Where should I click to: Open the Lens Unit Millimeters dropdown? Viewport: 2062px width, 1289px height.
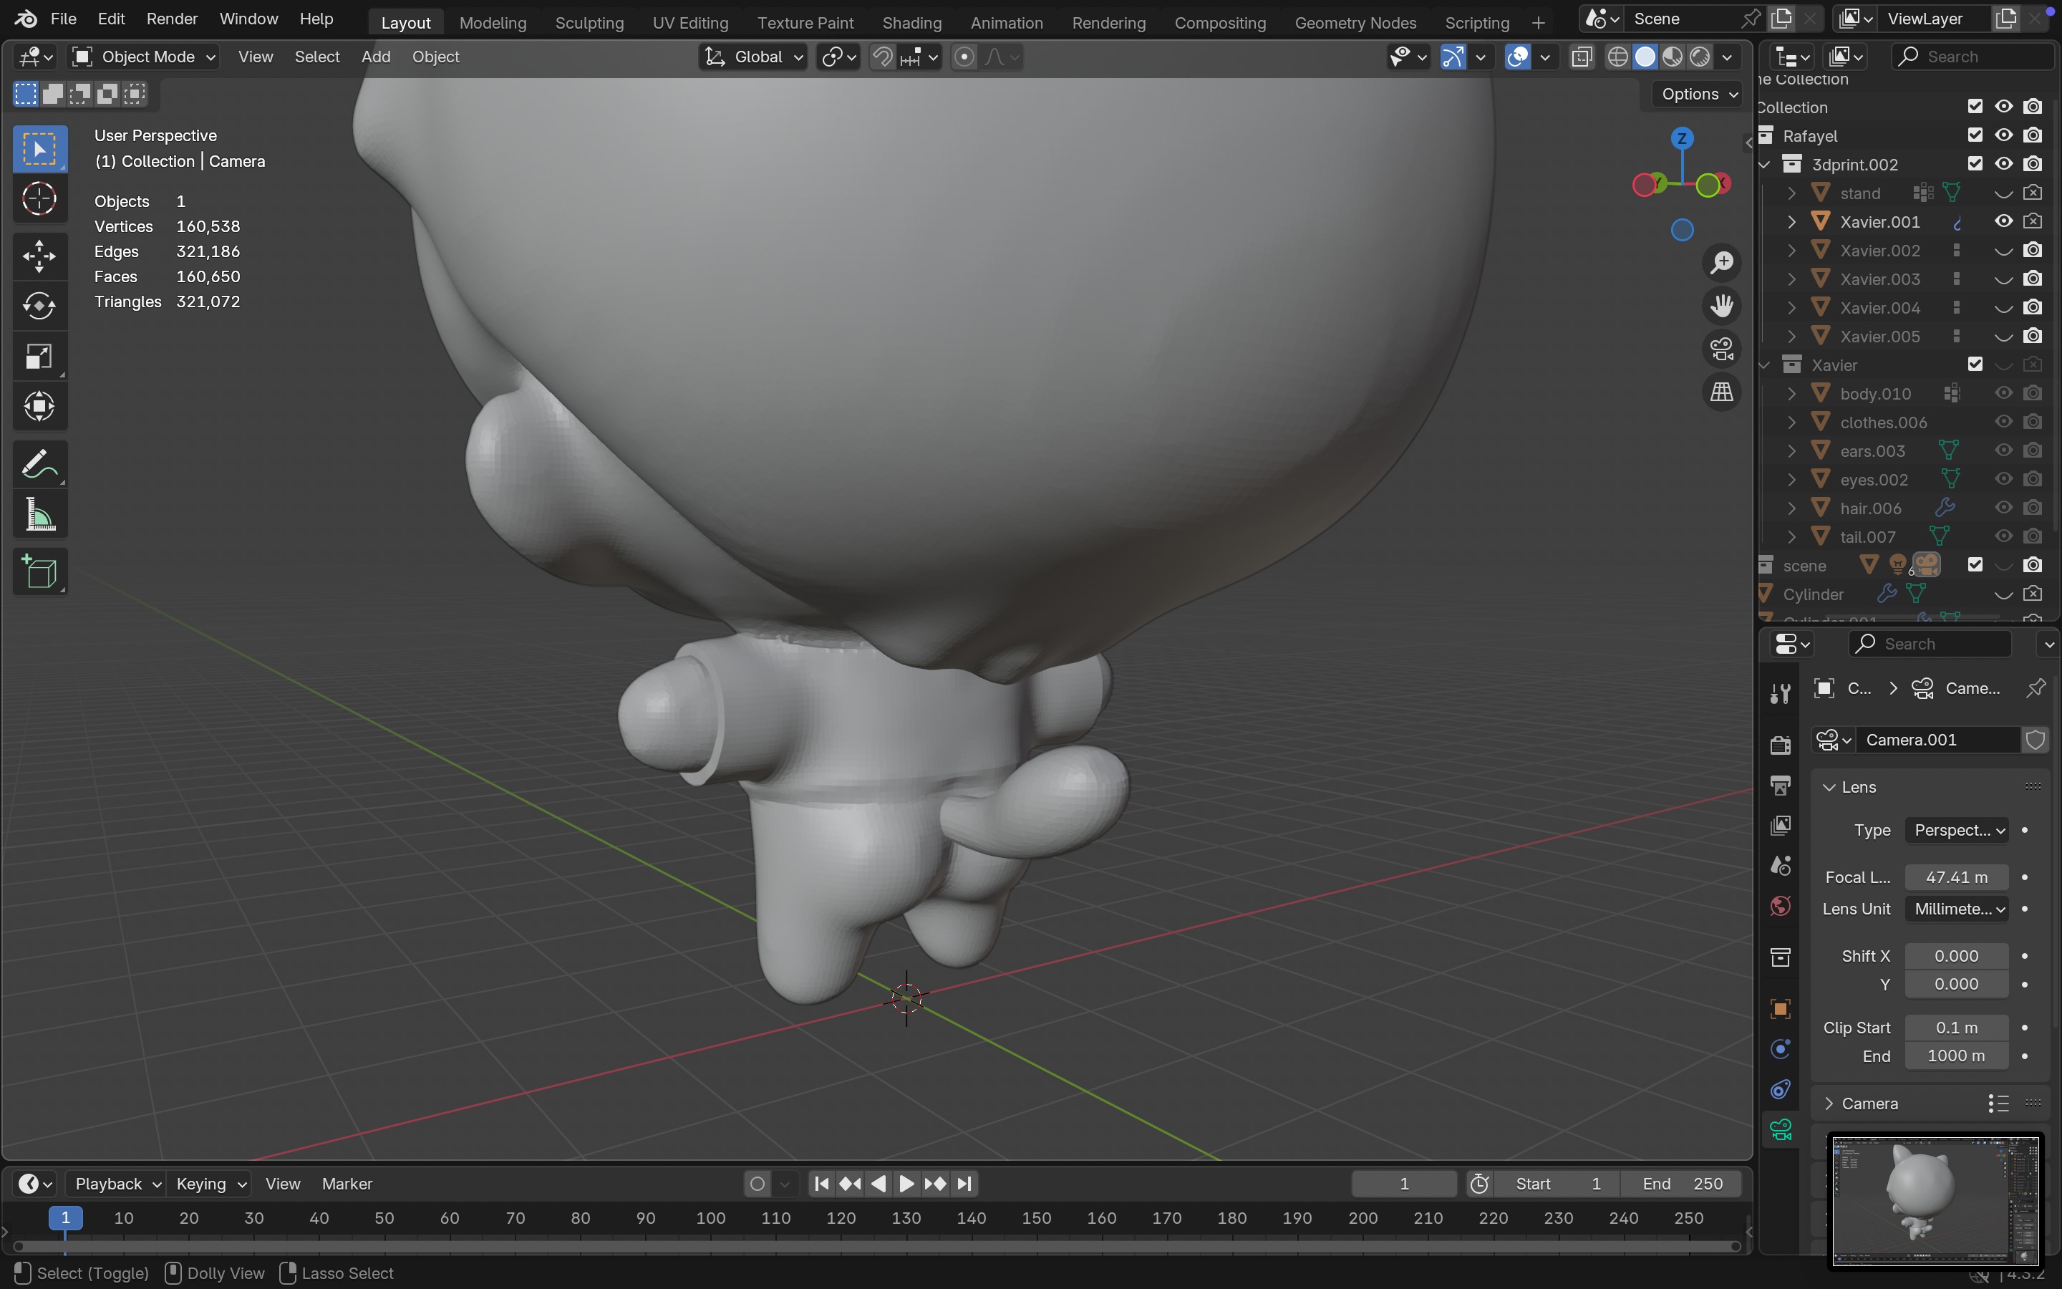[1957, 909]
